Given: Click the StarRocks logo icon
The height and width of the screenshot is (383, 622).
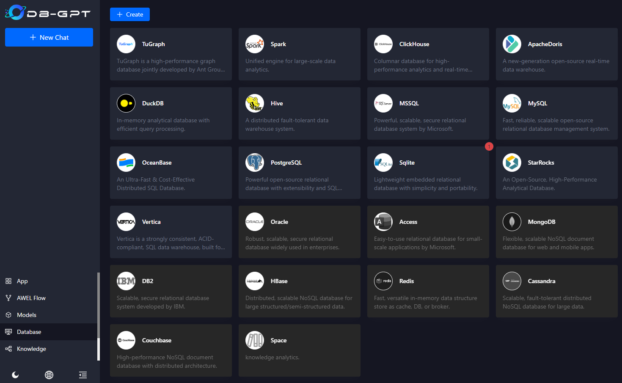Looking at the screenshot, I should click(512, 163).
